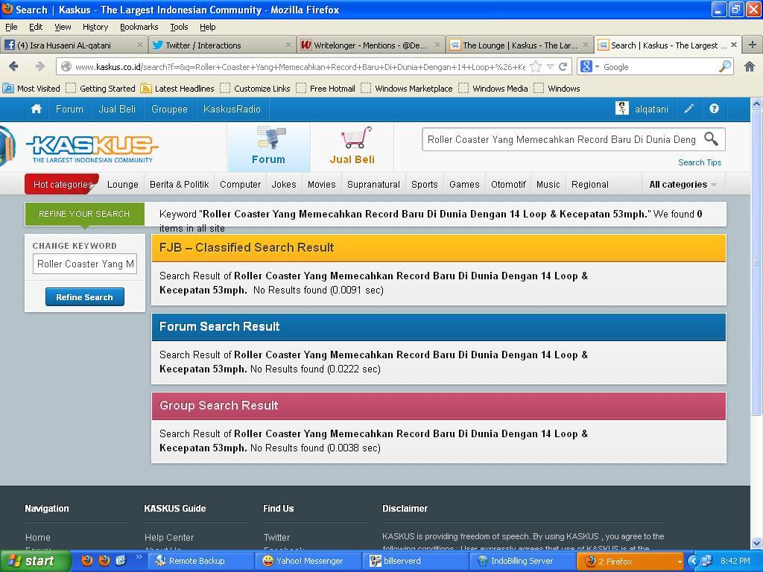This screenshot has width=763, height=572.
Task: Open the Help menu
Action: pyautogui.click(x=207, y=27)
